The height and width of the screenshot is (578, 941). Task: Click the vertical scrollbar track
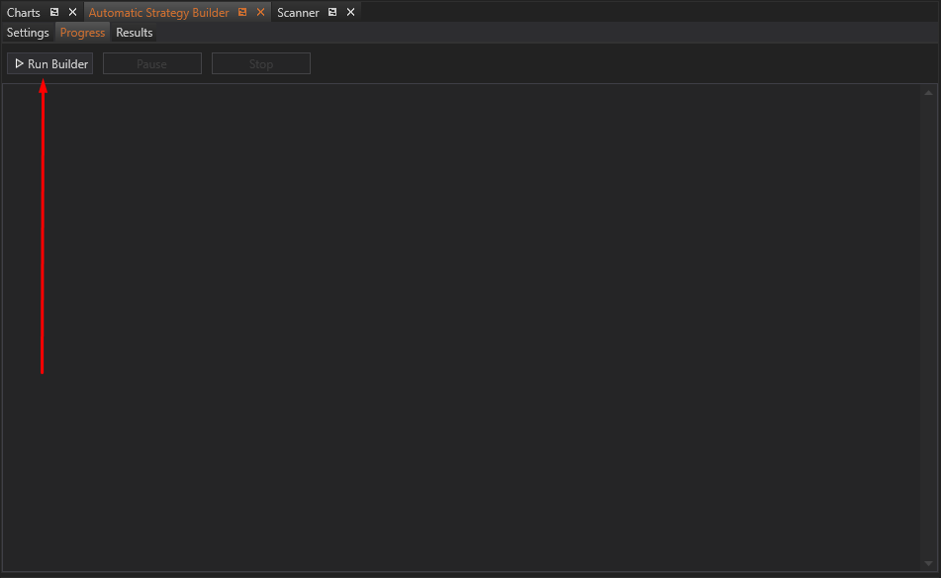(x=928, y=327)
